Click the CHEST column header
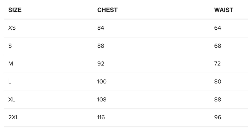The width and height of the screenshot is (248, 131). coord(107,10)
